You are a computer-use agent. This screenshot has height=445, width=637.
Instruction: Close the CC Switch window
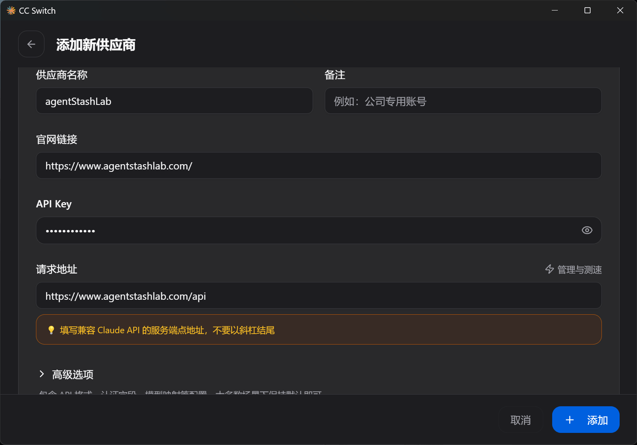pyautogui.click(x=620, y=10)
